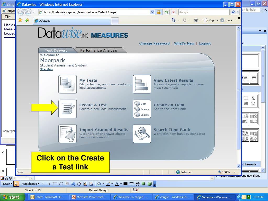Click the Search Item Bank heading link
Screen dimensions: 268x201
tap(172, 130)
